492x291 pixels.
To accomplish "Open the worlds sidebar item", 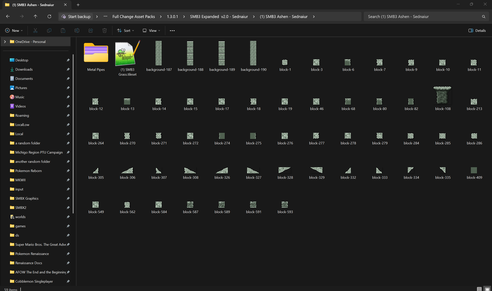I will pos(20,217).
